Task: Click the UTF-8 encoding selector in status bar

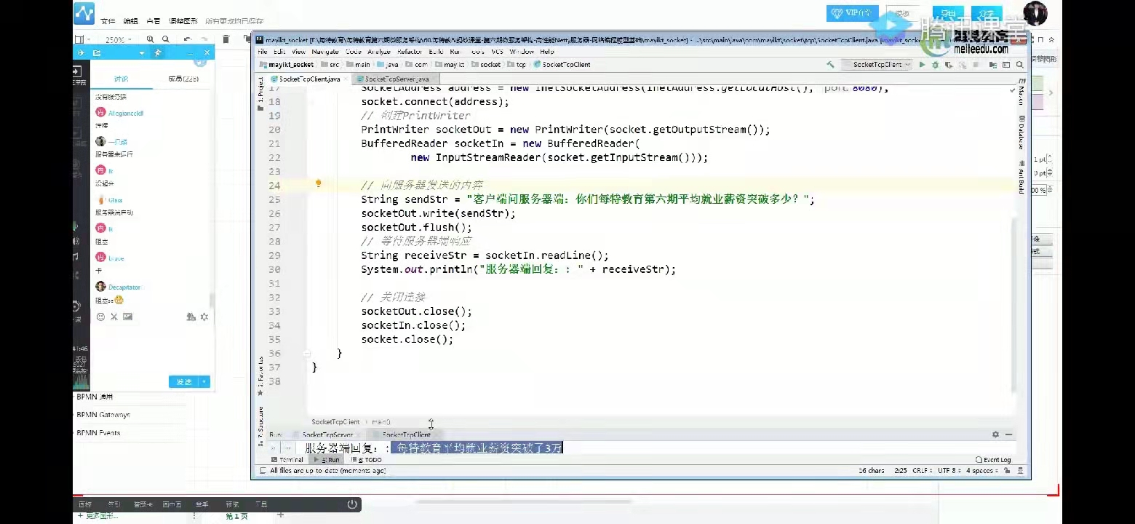Action: pyautogui.click(x=949, y=471)
